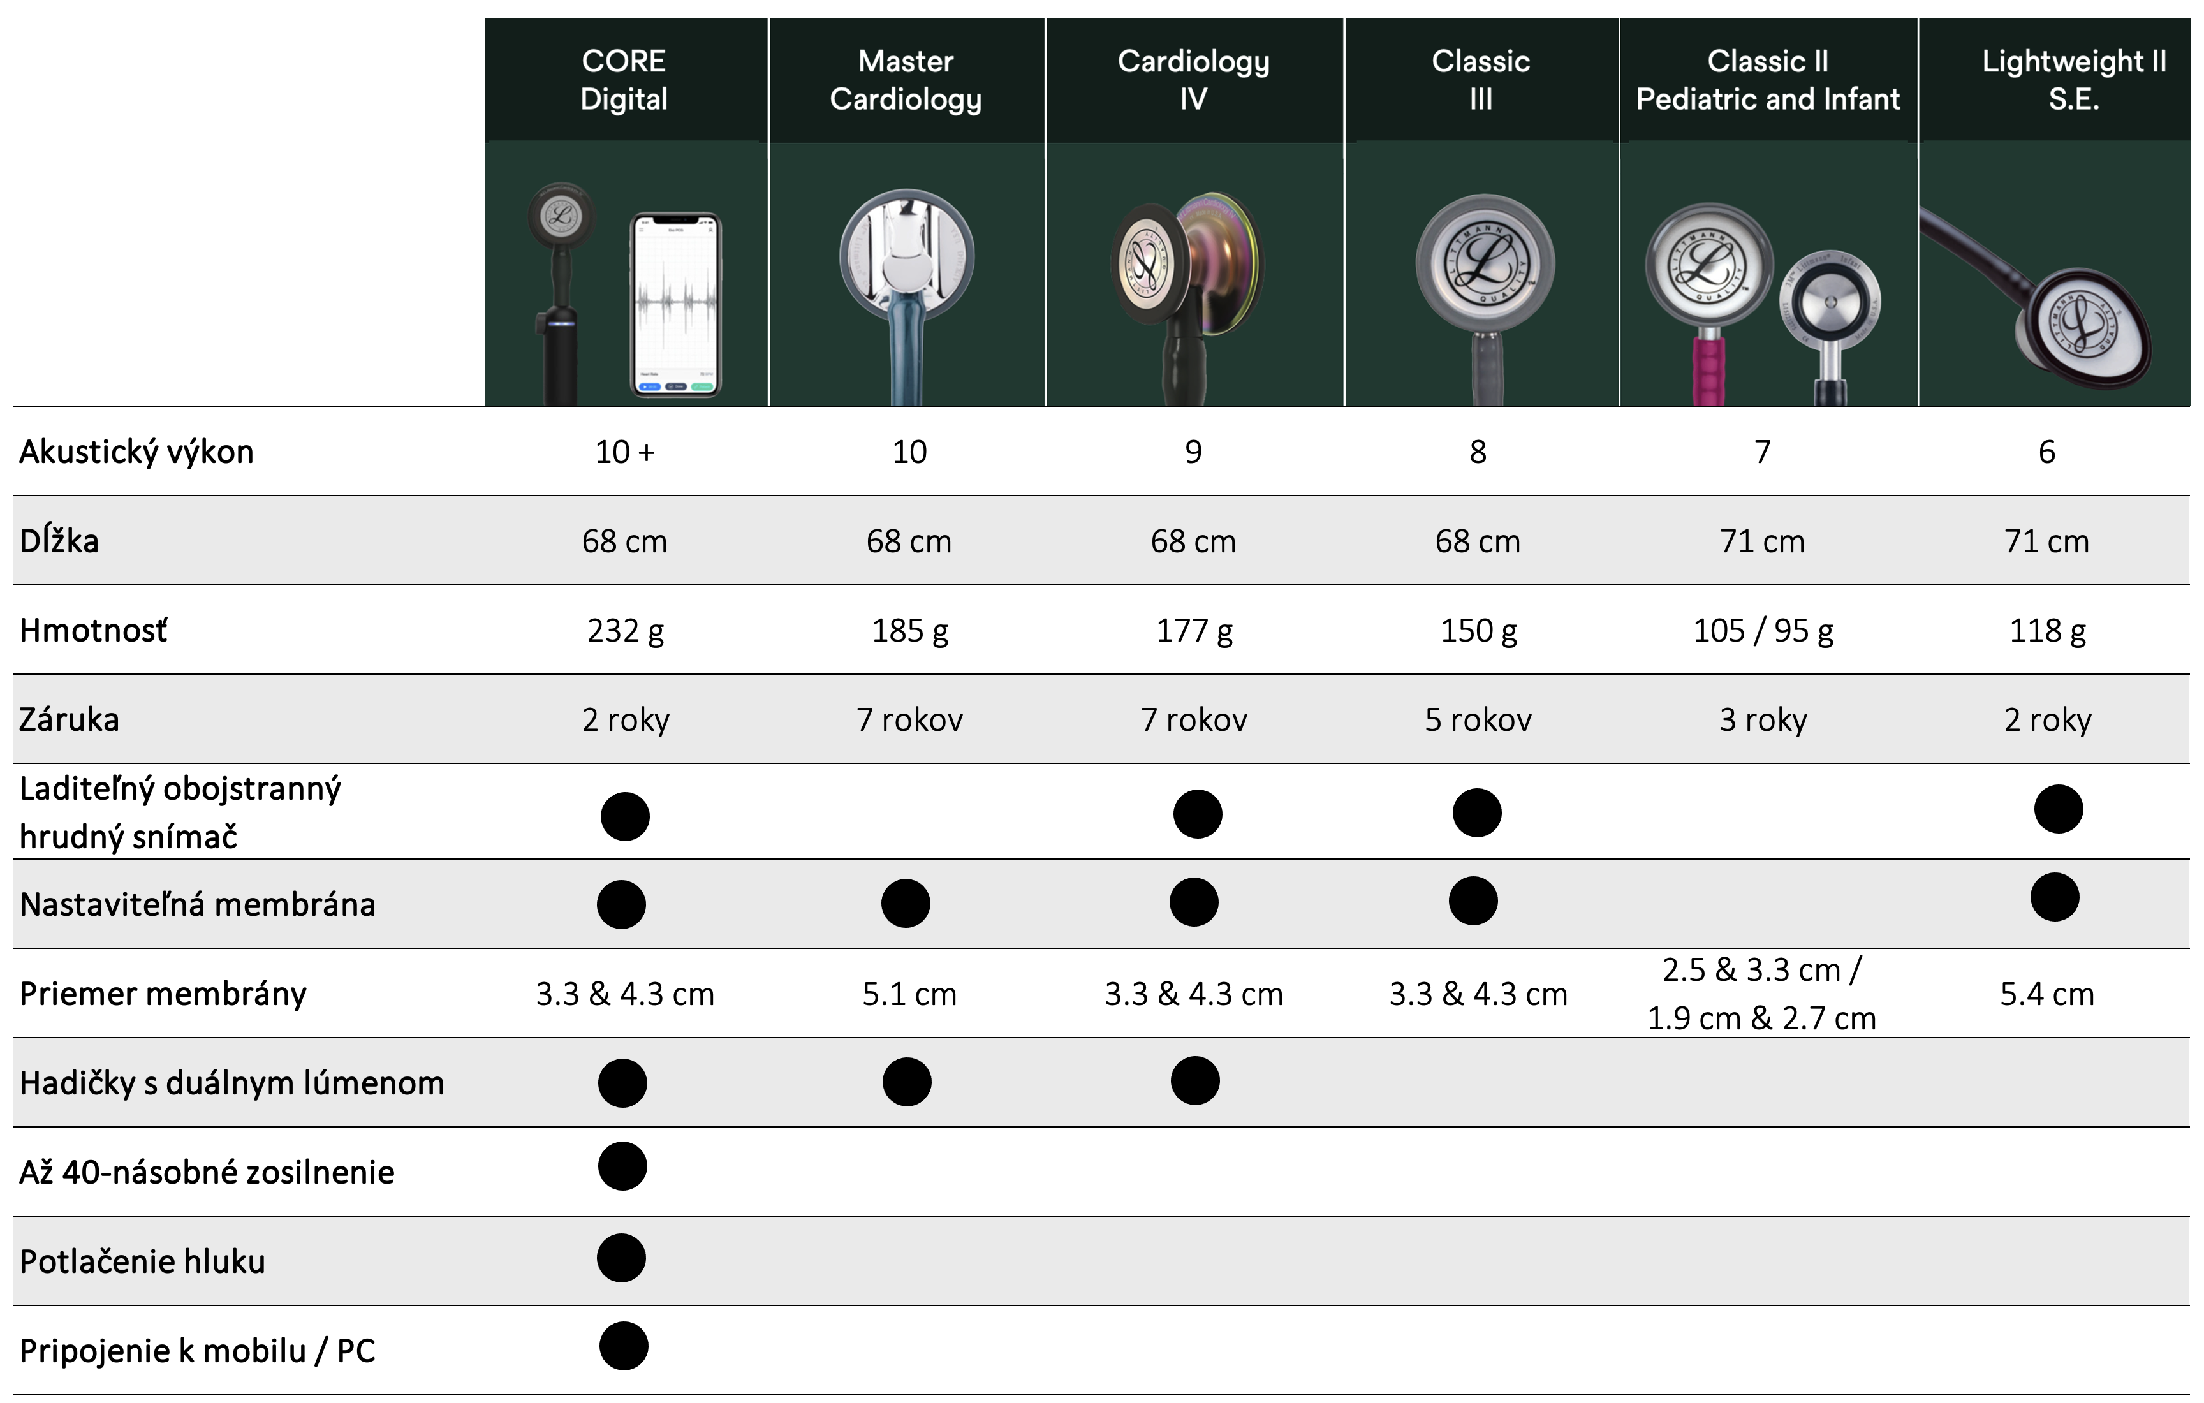The height and width of the screenshot is (1403, 2204).
Task: Click the smartphone waveform image
Action: tap(677, 304)
